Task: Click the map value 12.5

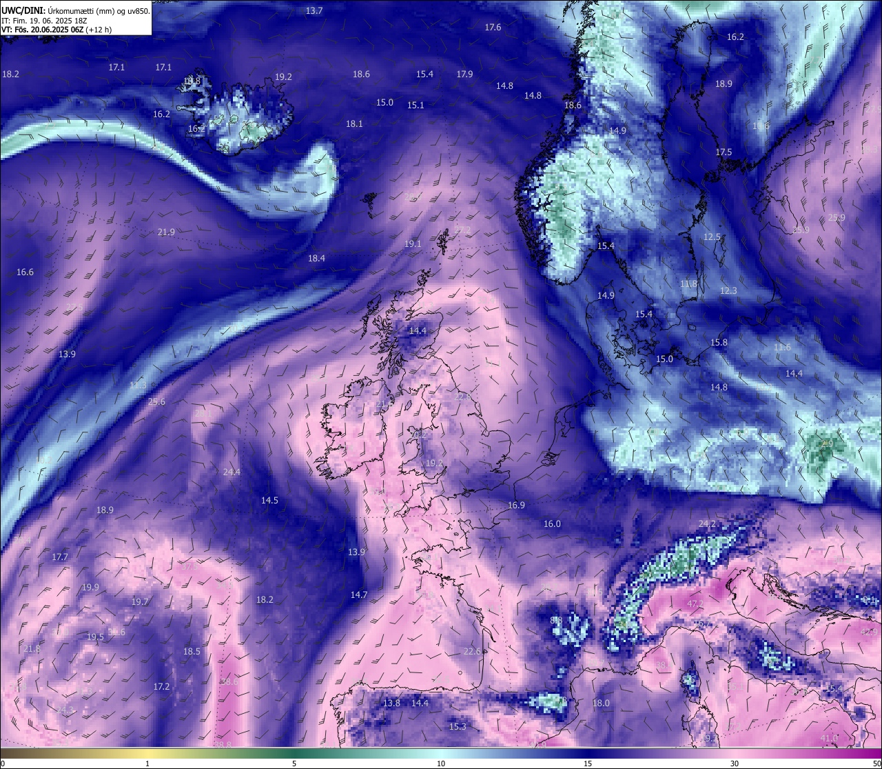Action: (x=712, y=237)
